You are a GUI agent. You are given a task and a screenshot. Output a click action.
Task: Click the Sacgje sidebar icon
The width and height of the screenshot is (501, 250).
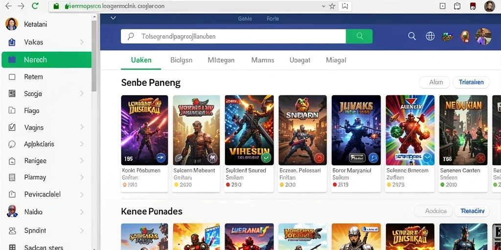point(12,93)
